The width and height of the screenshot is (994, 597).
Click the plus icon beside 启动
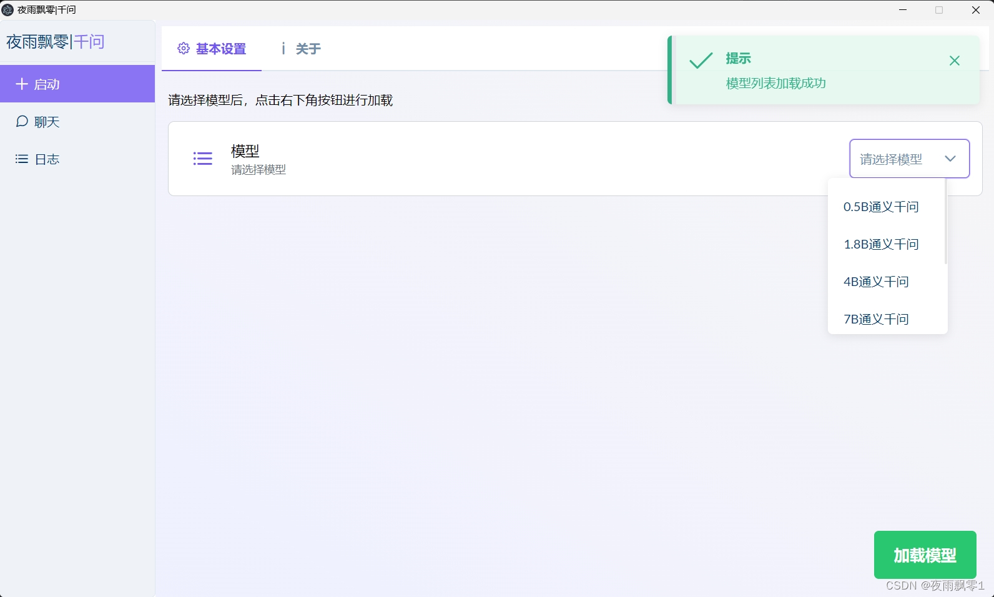click(x=22, y=84)
